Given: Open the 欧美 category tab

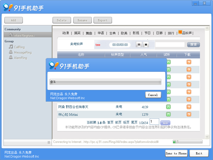Looking at the screenshot, I should point(124,33).
